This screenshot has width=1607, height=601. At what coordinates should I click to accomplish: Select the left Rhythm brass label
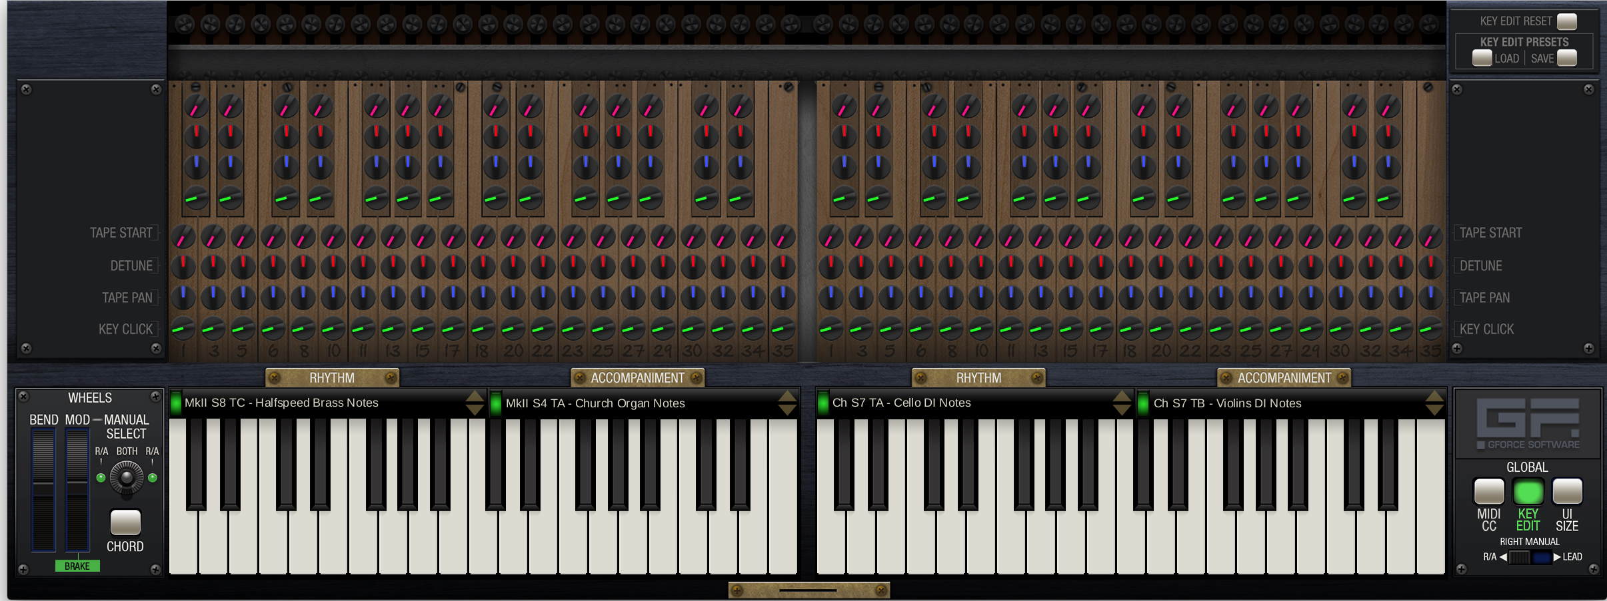tap(332, 378)
